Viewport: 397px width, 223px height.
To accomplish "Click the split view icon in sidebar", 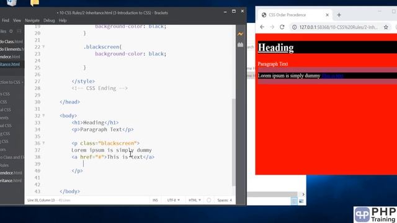I will 19,32.
